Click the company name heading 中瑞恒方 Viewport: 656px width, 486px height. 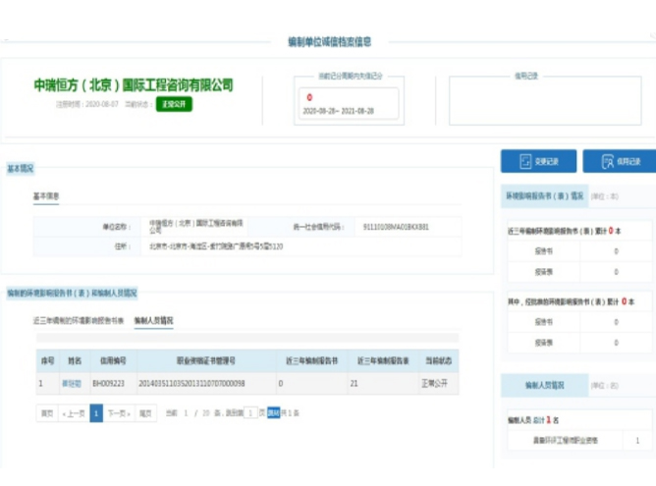pos(133,84)
